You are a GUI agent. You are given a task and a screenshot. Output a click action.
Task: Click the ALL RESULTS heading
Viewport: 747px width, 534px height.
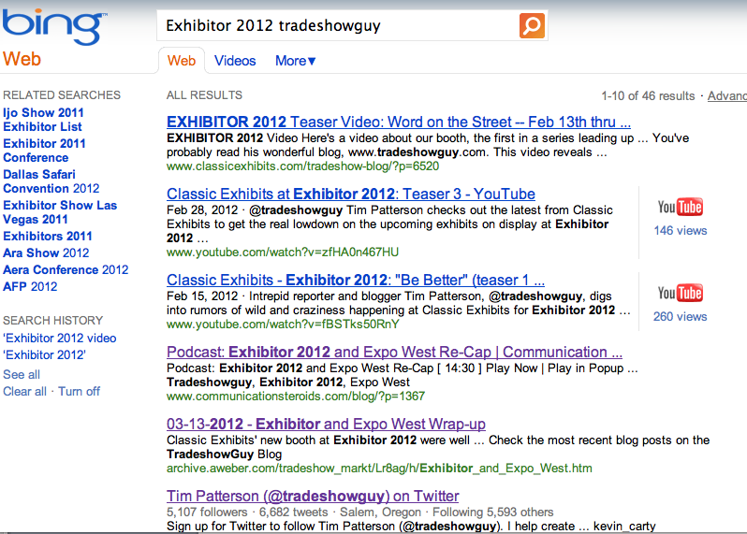(x=204, y=95)
